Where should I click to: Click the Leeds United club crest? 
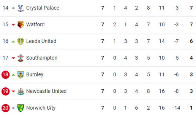click(20, 41)
